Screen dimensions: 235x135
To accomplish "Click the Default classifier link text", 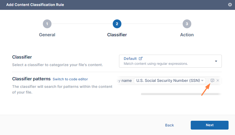I will 130,59.
